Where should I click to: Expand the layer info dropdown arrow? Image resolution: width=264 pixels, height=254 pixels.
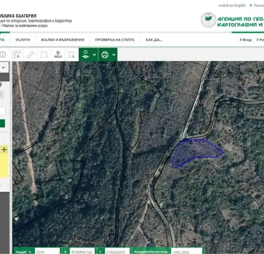click(x=95, y=55)
